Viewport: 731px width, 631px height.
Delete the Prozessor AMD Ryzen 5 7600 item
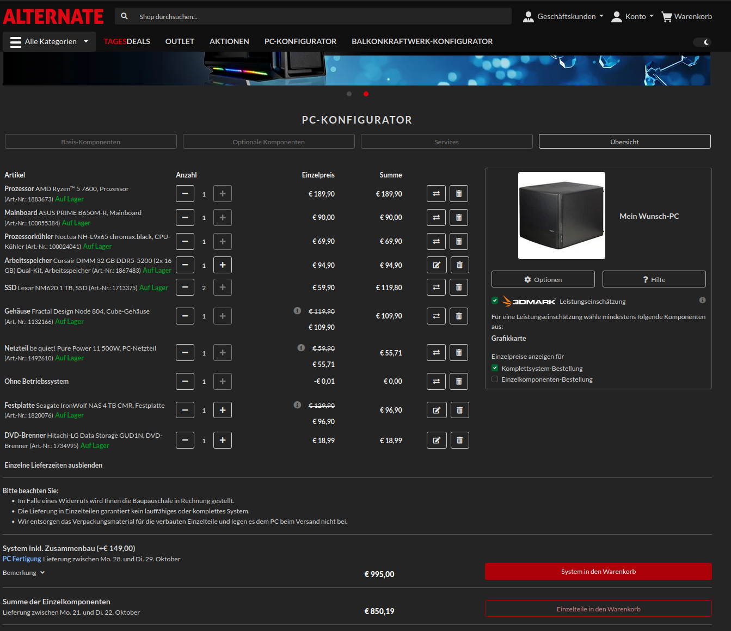(x=459, y=194)
